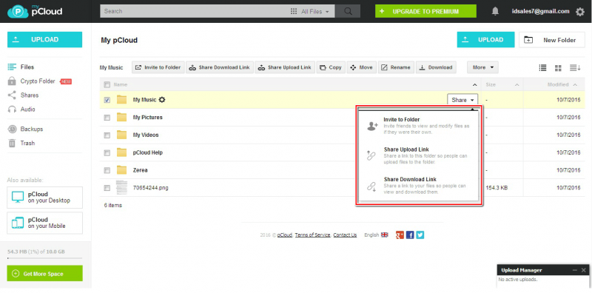Click the My Videos folder icon
The image size is (592, 293).
[x=121, y=135]
